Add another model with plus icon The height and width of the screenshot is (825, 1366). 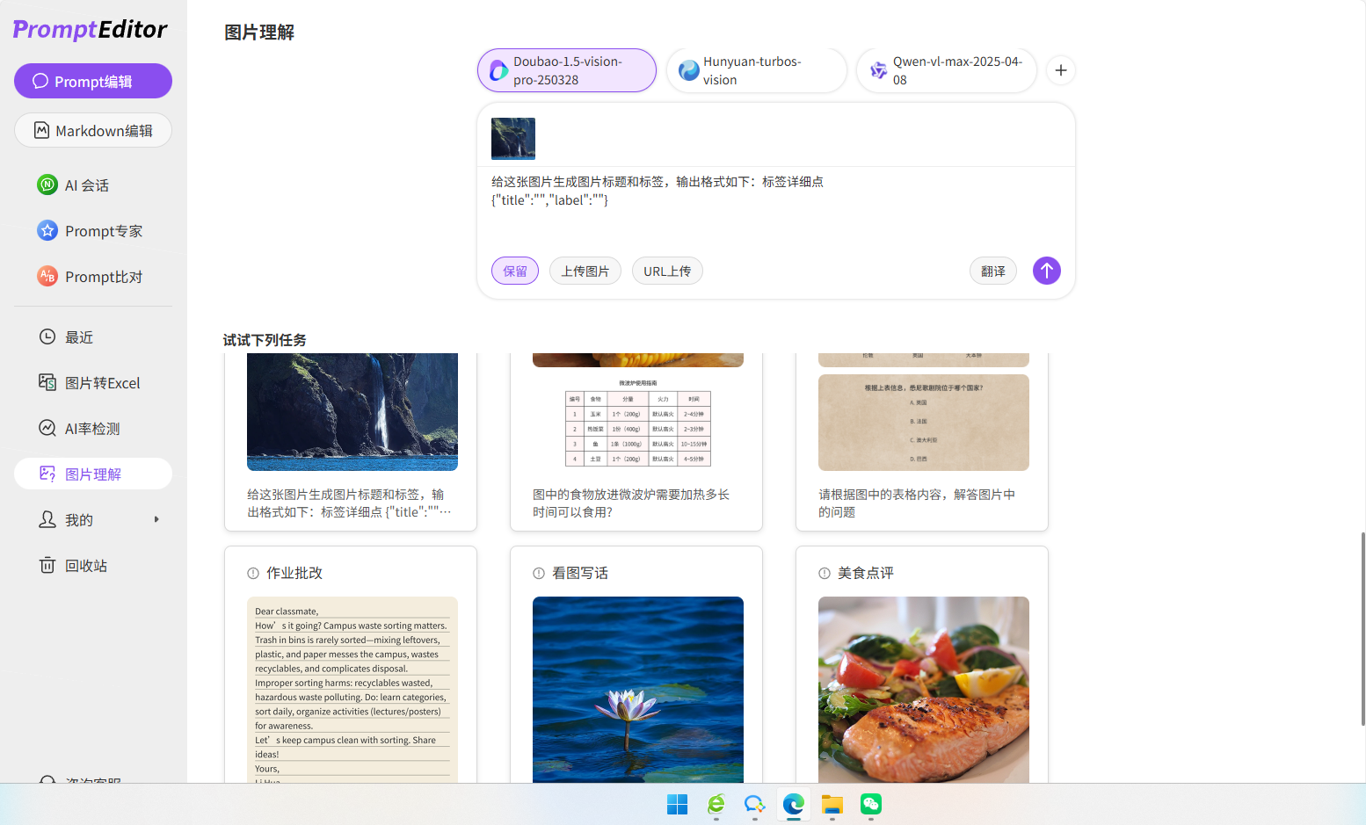[x=1061, y=70]
